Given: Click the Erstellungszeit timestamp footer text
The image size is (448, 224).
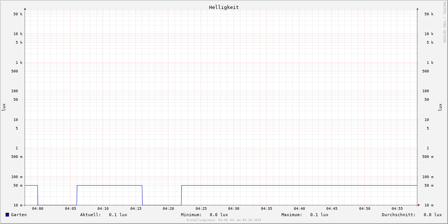Looking at the screenshot, I should pos(224,220).
